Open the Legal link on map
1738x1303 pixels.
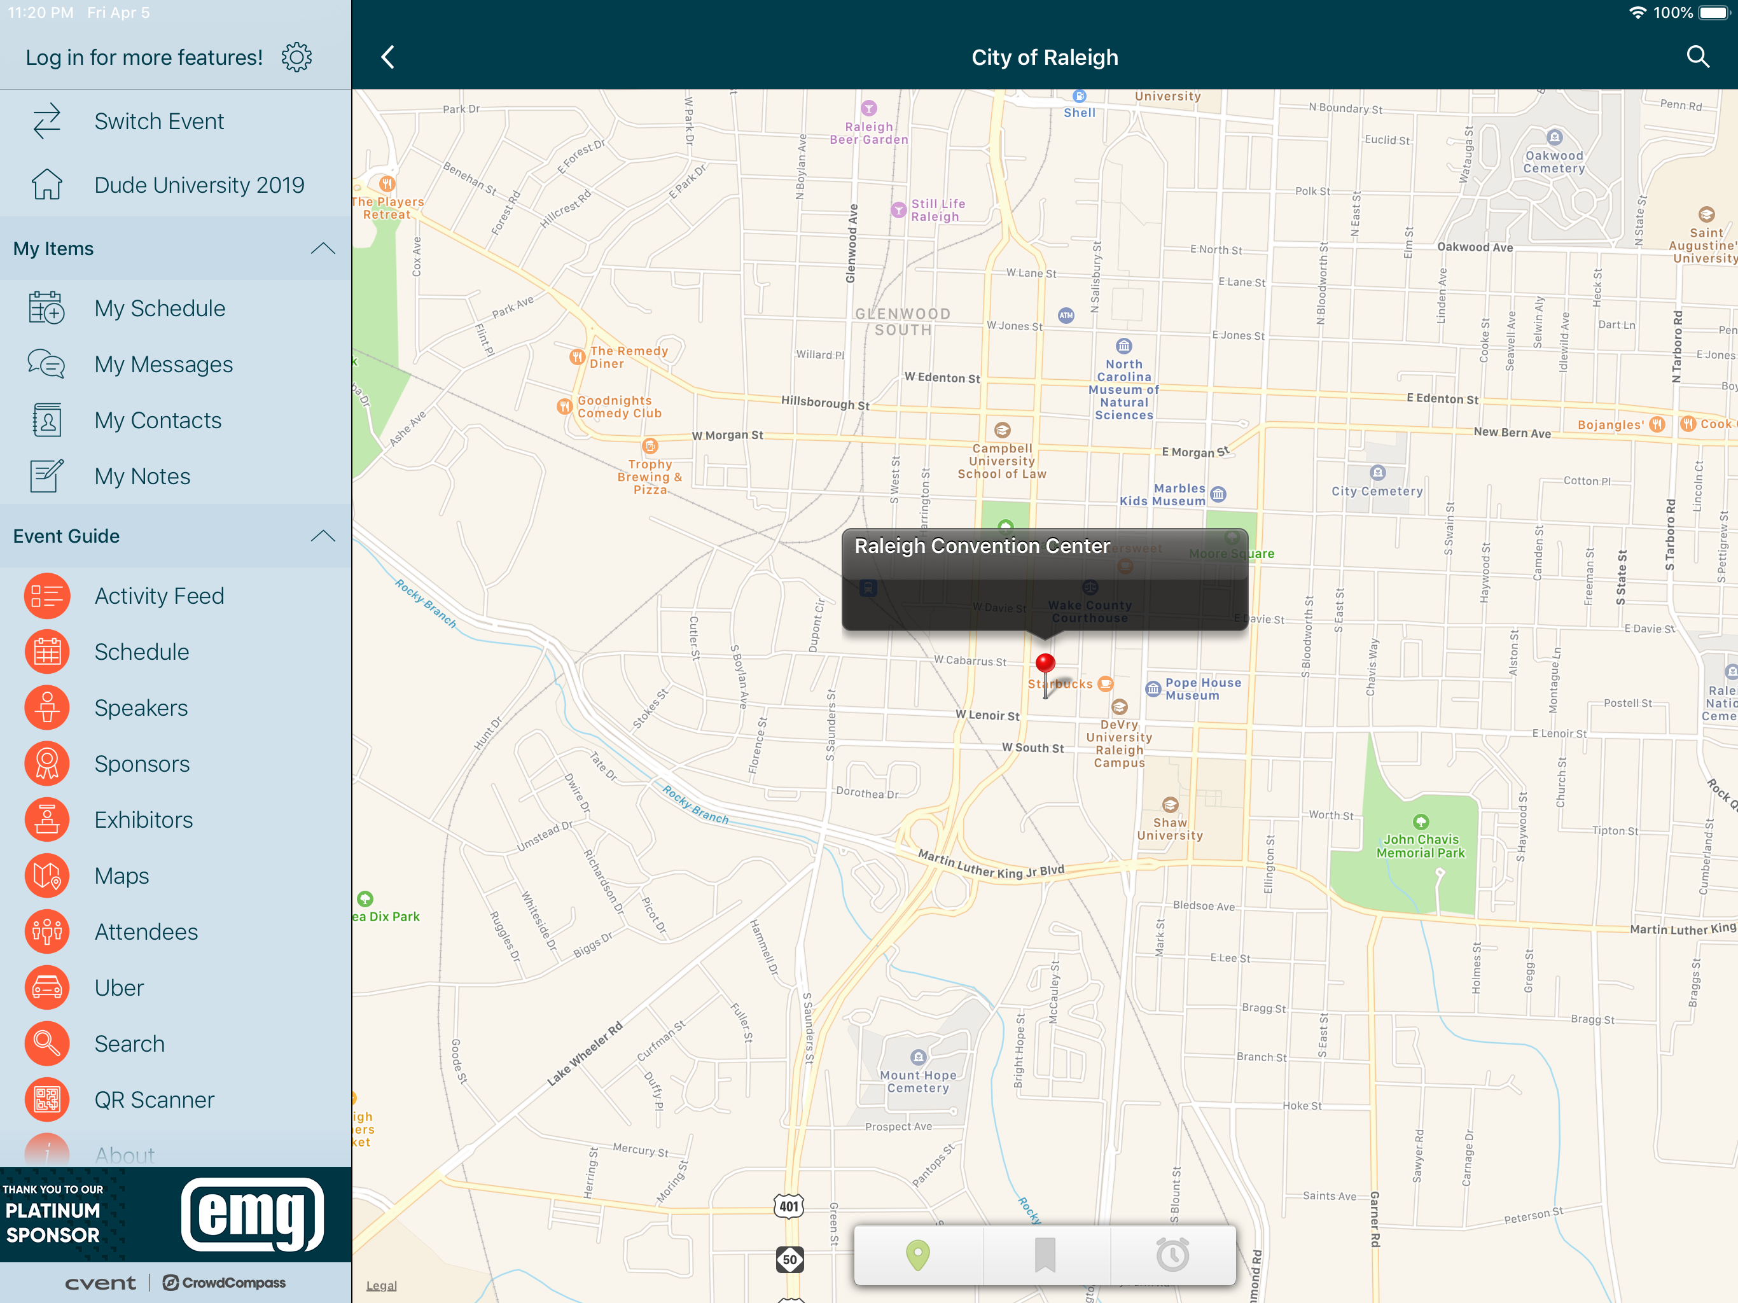click(381, 1286)
